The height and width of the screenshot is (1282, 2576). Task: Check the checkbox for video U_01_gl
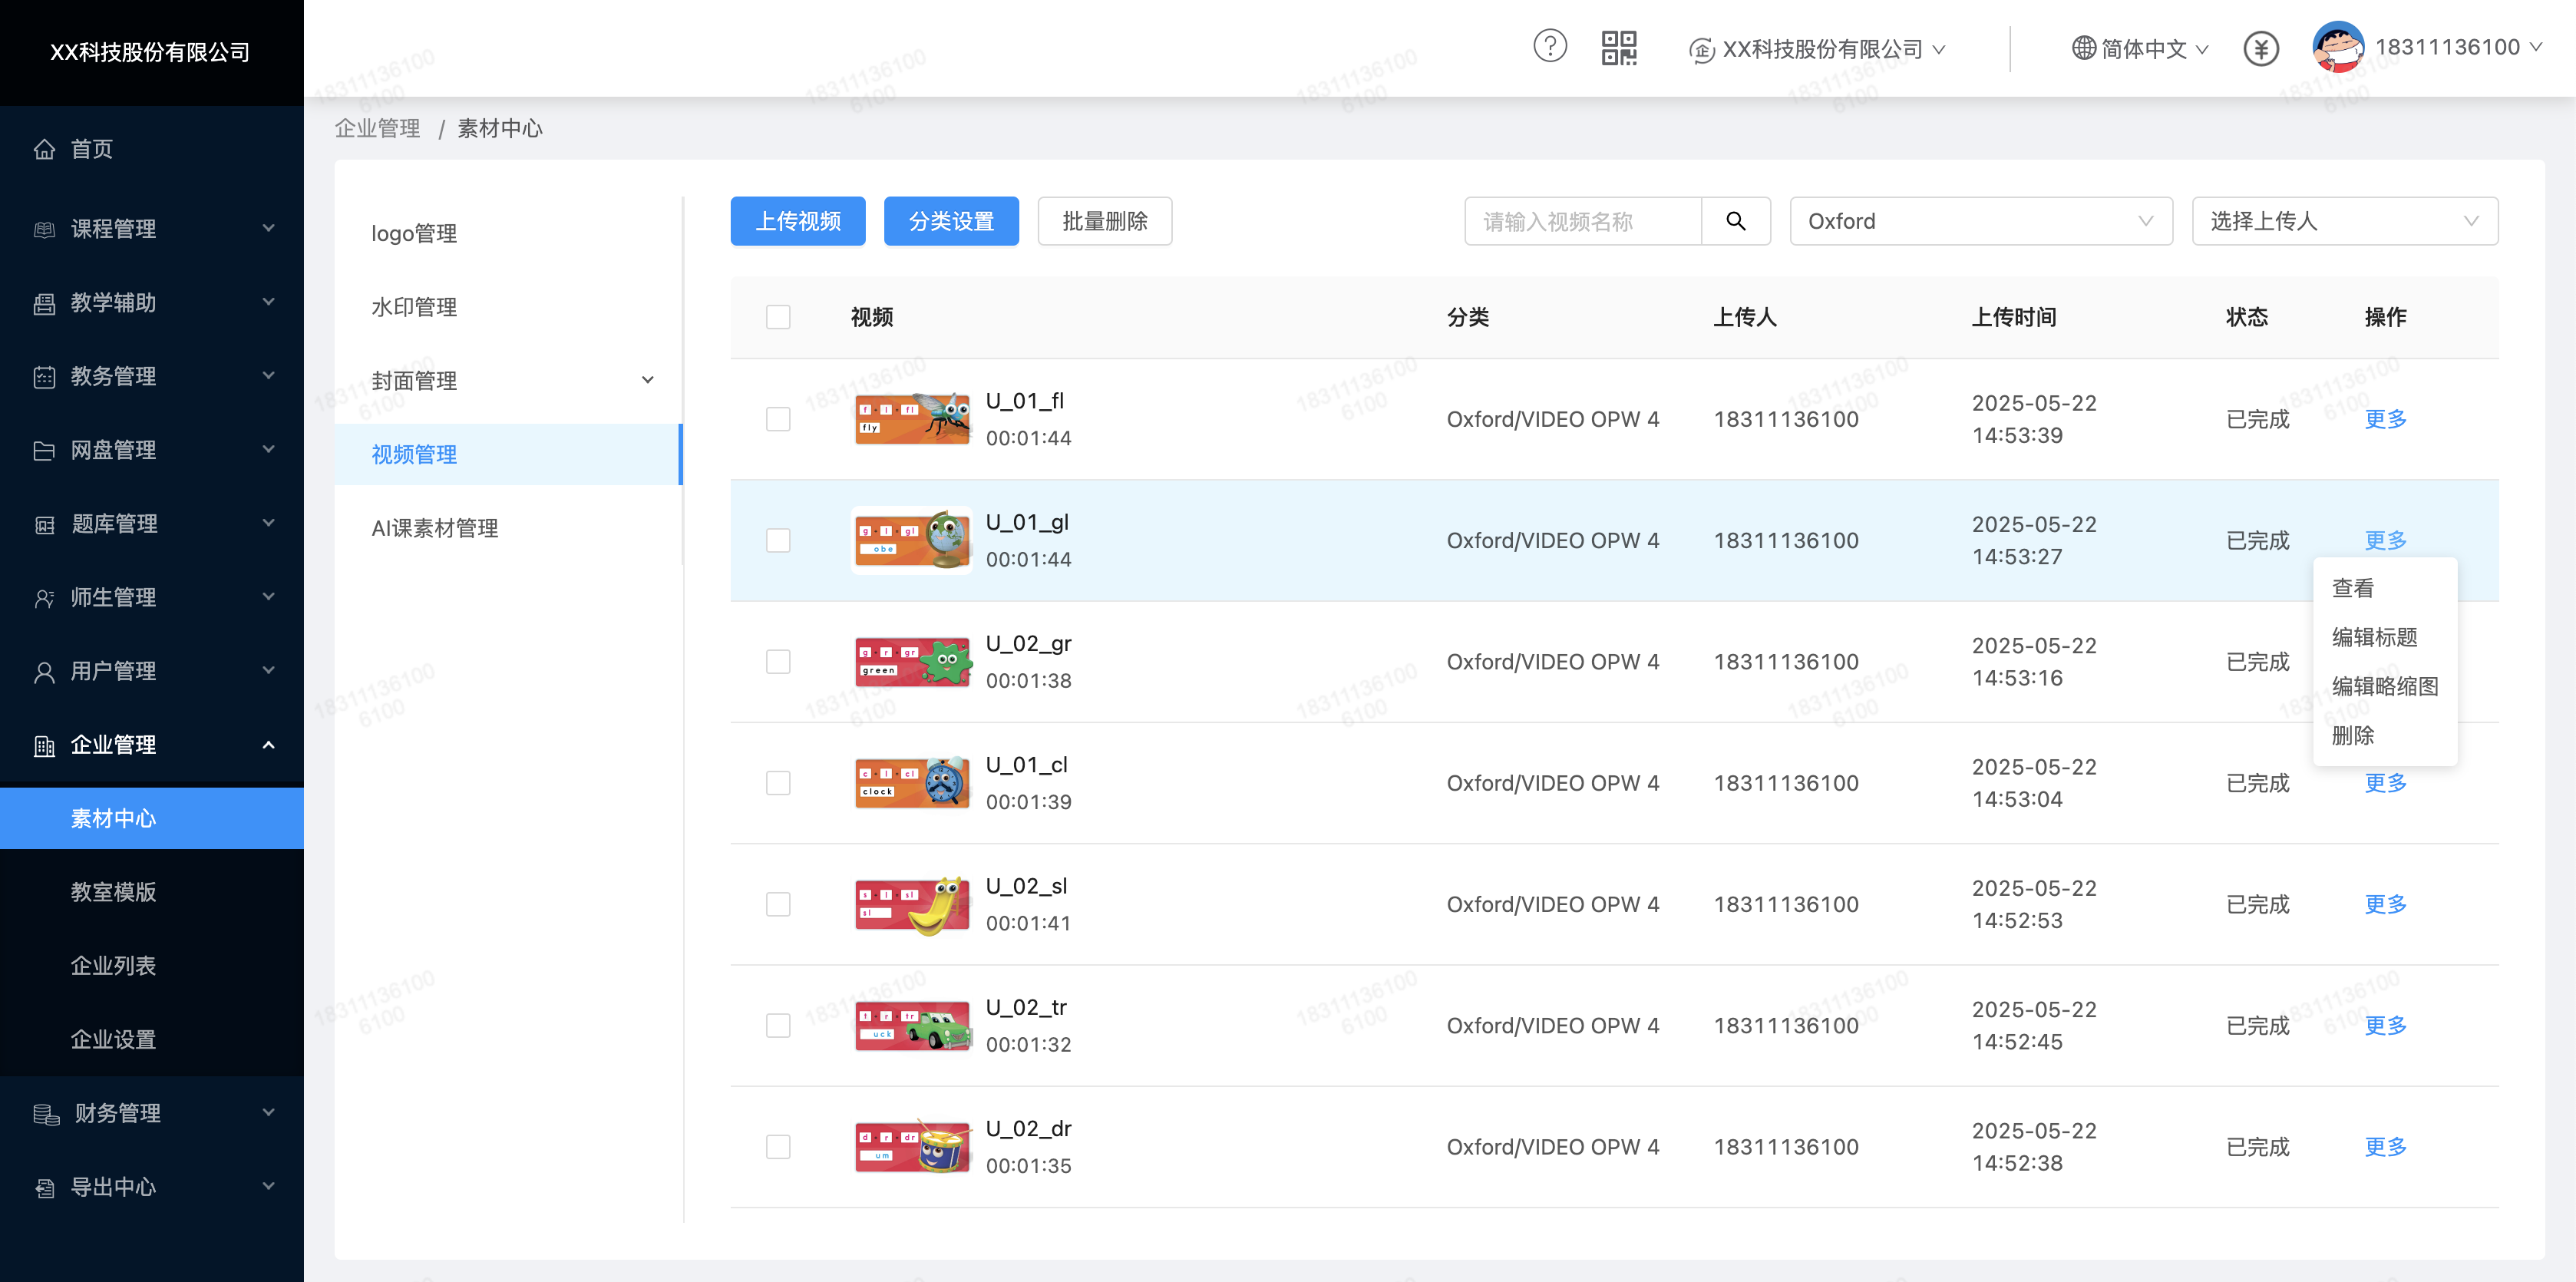click(x=777, y=540)
